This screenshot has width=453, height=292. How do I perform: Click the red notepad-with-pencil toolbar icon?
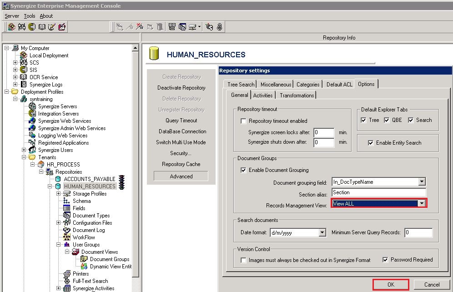pos(62,27)
